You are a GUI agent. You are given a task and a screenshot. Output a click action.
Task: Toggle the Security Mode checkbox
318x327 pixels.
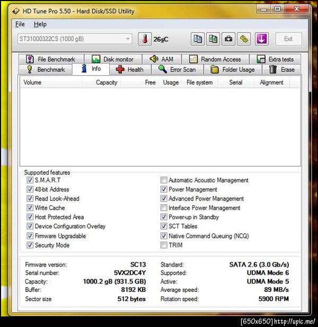30,245
